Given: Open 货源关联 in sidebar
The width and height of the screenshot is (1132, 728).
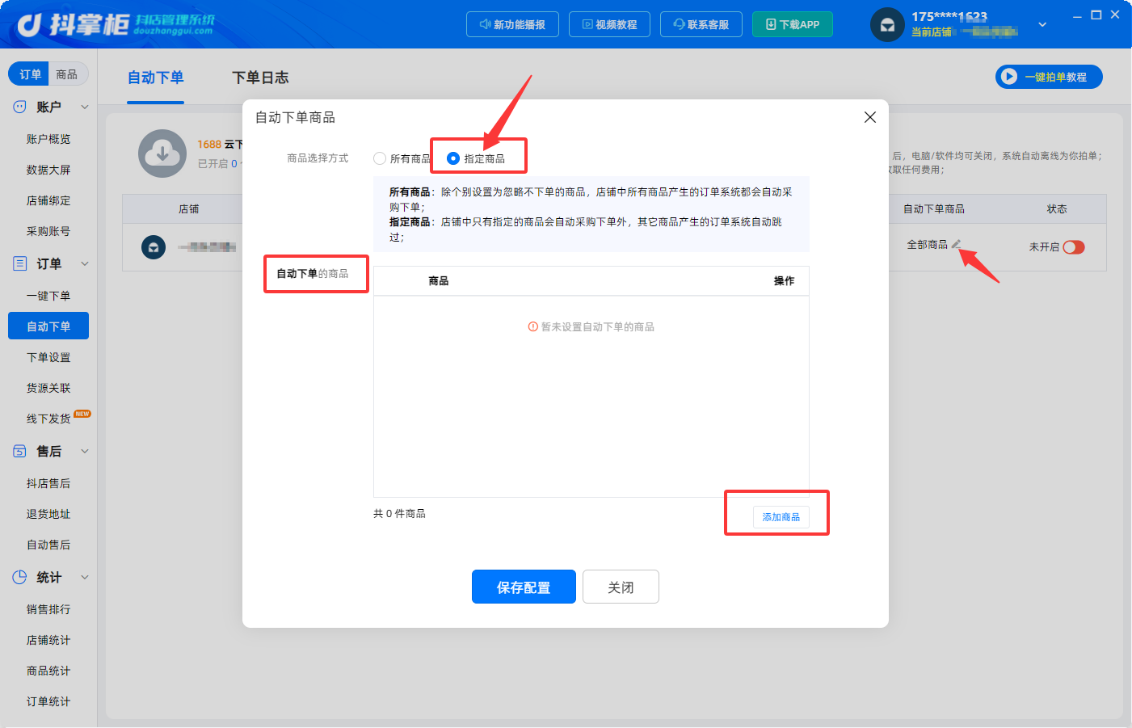Looking at the screenshot, I should (48, 388).
